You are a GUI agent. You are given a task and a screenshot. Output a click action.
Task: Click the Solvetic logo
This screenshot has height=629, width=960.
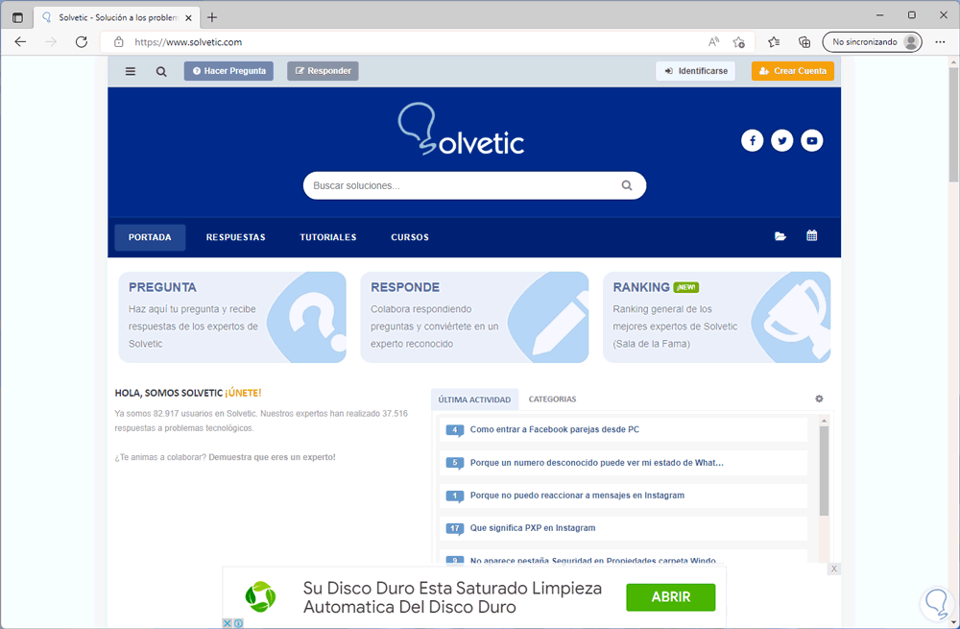click(463, 129)
